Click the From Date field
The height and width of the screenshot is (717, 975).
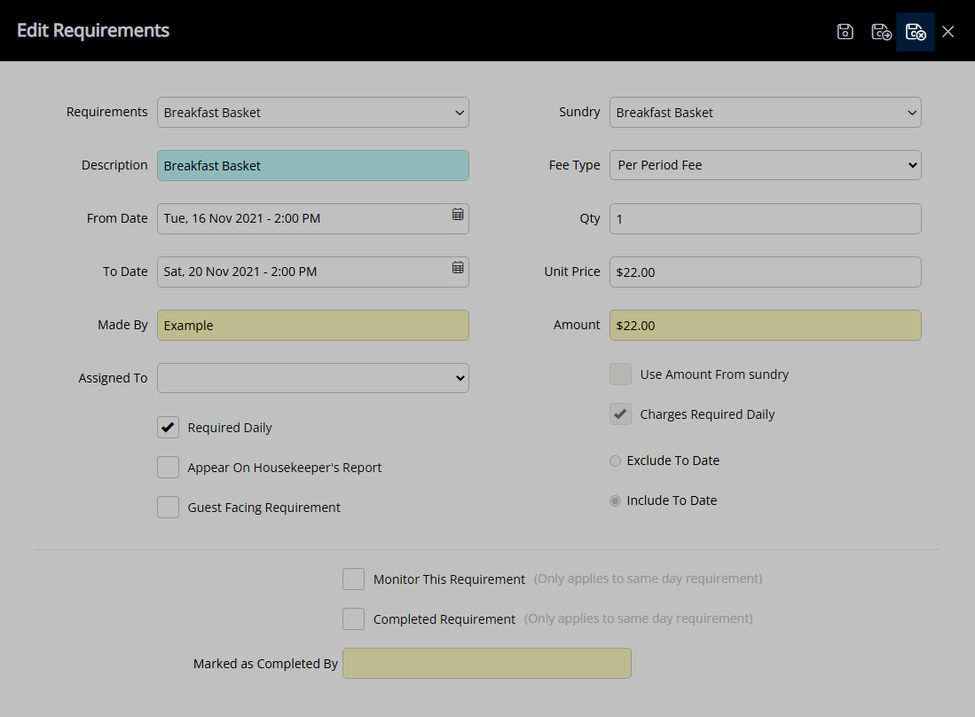(x=313, y=219)
